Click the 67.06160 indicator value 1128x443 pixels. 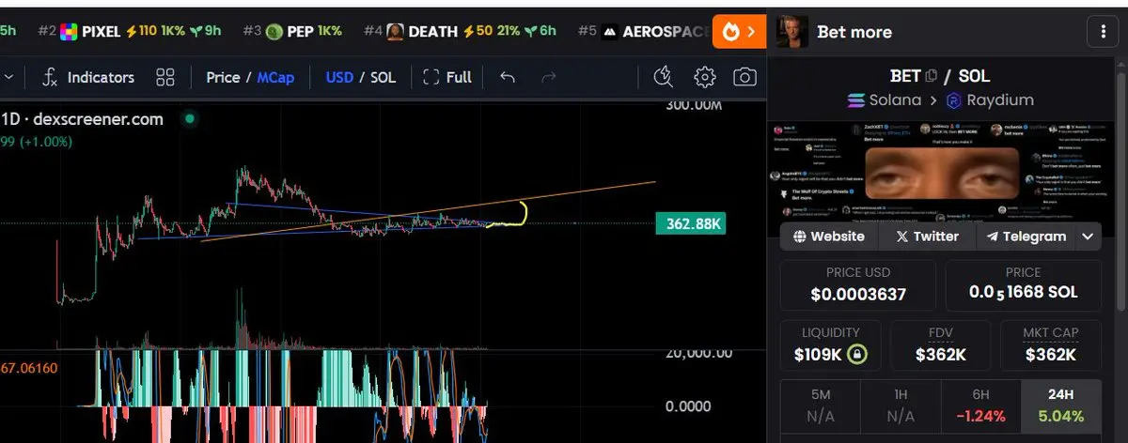coord(29,368)
